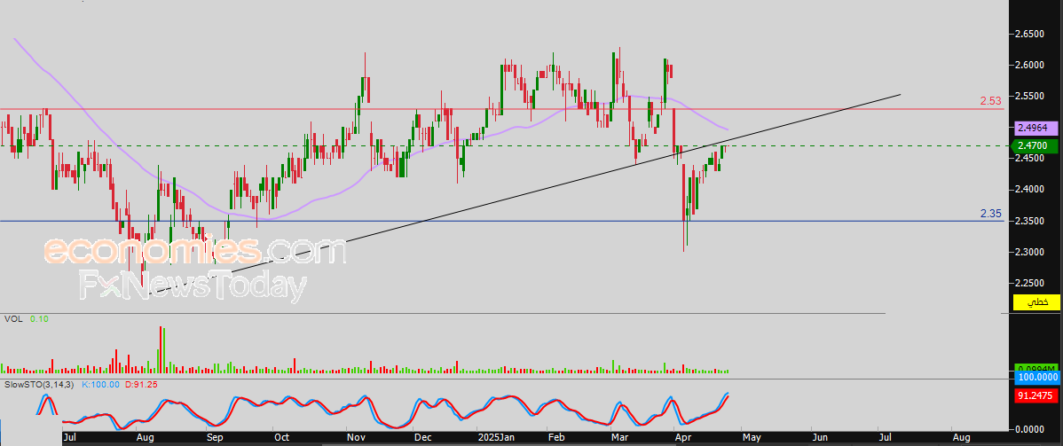The height and width of the screenshot is (446, 1063).
Task: Click the green 2.4700 current price tag
Action: click(x=1036, y=145)
